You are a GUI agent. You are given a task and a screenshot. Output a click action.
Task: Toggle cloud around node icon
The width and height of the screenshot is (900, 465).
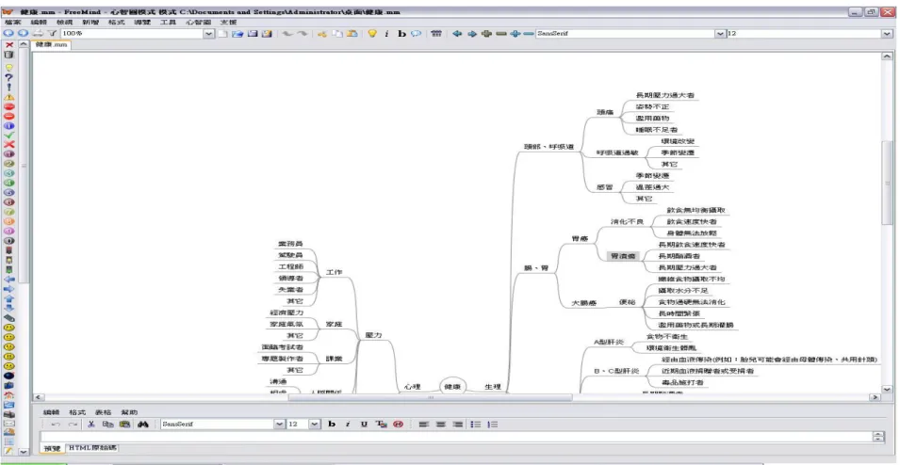point(417,34)
